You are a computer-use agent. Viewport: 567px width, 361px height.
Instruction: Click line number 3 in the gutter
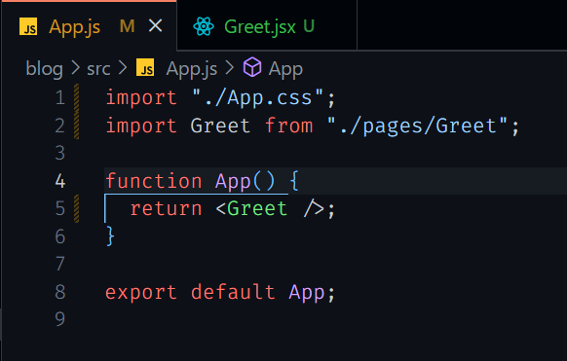pos(60,153)
